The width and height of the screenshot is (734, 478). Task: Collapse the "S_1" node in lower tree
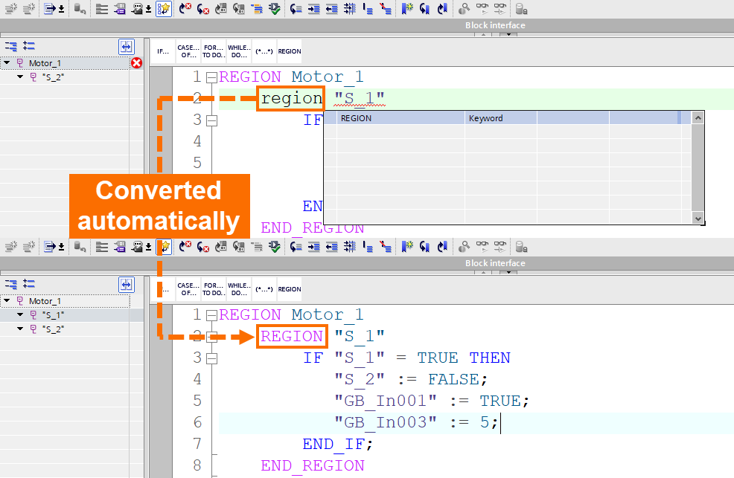(x=21, y=314)
